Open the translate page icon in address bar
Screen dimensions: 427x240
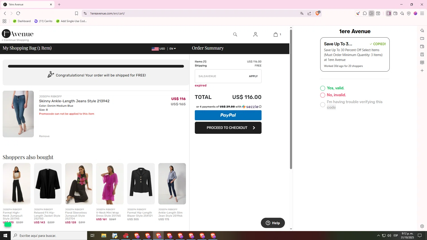tap(302, 13)
